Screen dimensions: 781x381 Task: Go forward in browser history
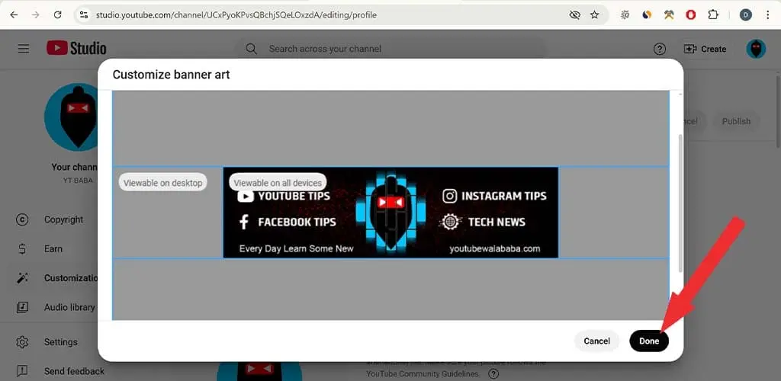(35, 15)
